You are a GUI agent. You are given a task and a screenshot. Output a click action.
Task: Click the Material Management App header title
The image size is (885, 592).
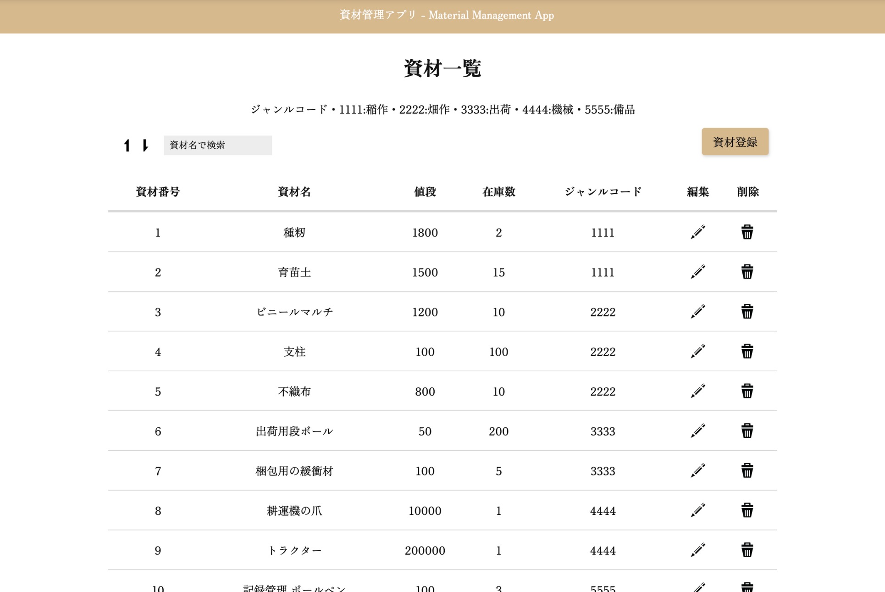pyautogui.click(x=446, y=16)
